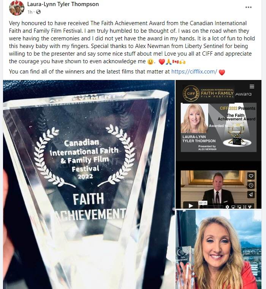Screen dimensions: 266x289
Task: Click the AirPlay cast icon in player
Action: coord(233,207)
